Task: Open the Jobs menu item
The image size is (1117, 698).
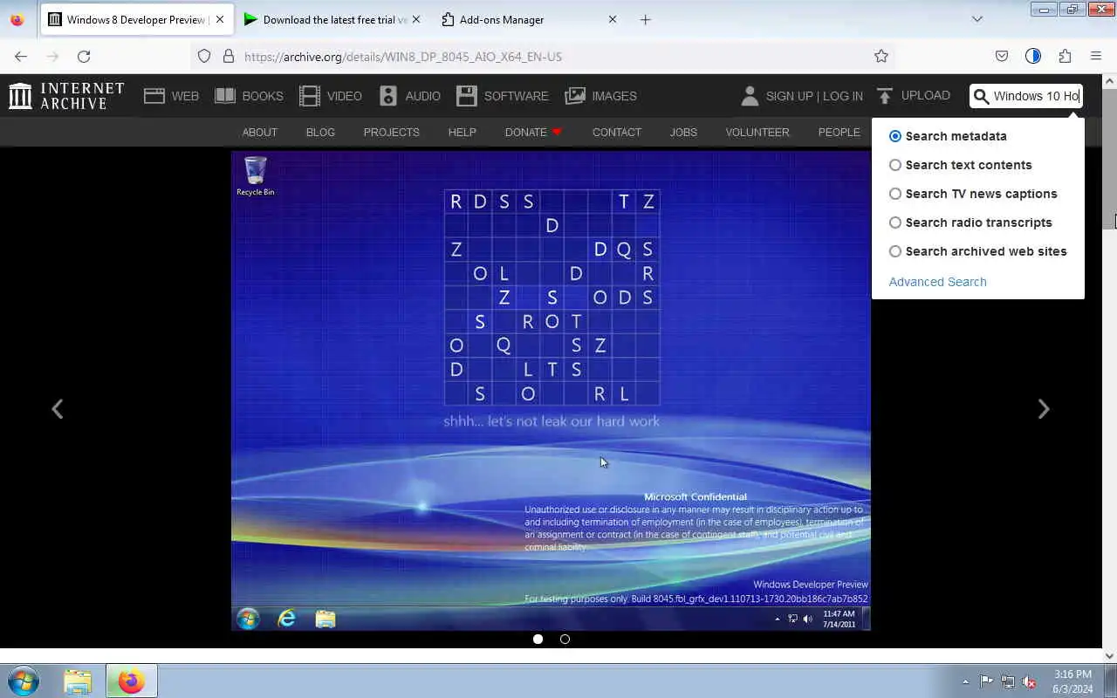Action: (x=683, y=132)
